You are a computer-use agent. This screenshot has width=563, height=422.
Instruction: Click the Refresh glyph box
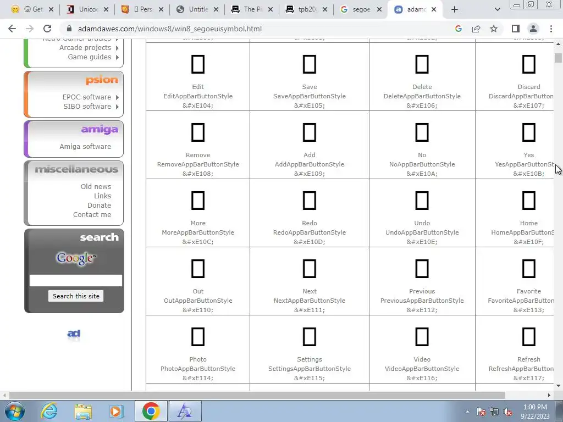click(528, 337)
